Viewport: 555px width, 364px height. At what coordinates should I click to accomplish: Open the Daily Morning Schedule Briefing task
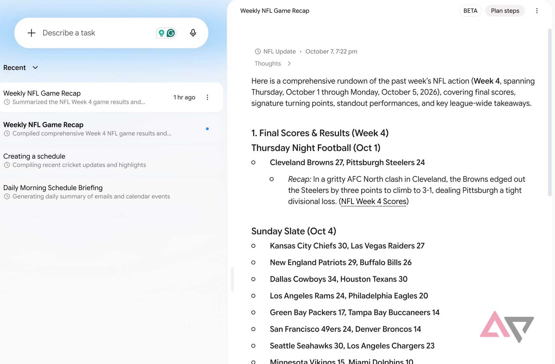(x=111, y=192)
